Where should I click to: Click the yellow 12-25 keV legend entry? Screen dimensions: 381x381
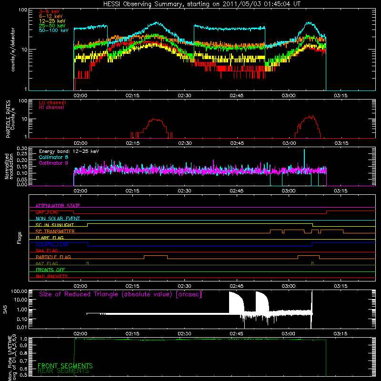52,21
